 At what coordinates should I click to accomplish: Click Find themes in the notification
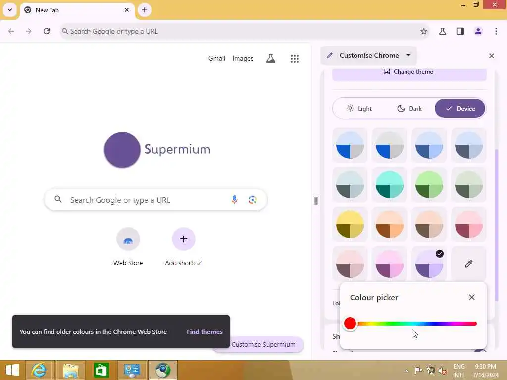(x=204, y=332)
